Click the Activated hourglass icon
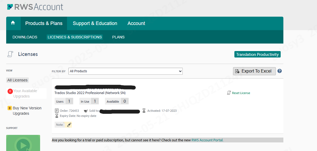This screenshot has width=317, height=151. (144, 111)
